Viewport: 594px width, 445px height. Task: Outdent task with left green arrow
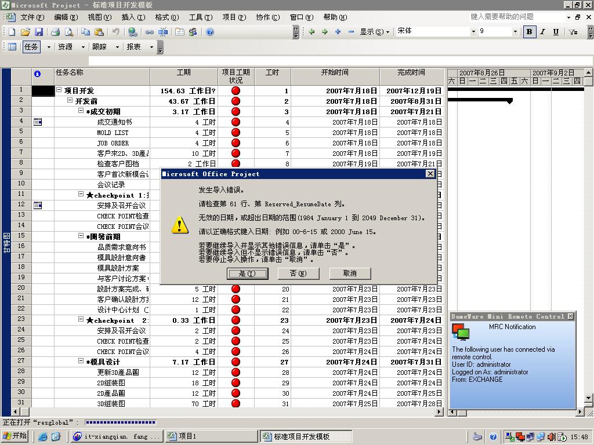coord(312,32)
